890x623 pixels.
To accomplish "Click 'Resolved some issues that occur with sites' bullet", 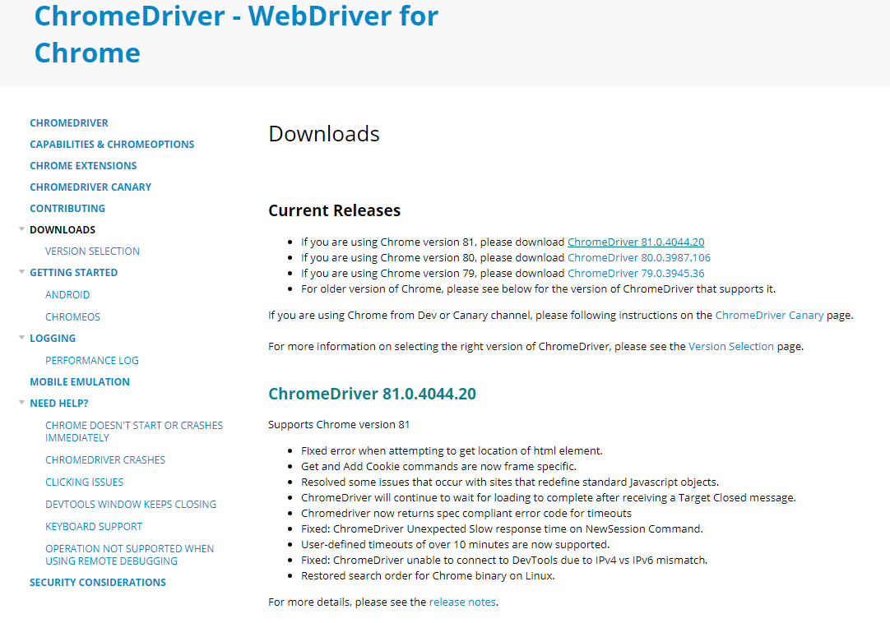I will tap(510, 482).
